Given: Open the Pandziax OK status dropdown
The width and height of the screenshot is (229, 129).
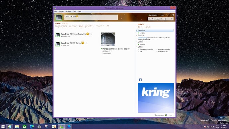Looking at the screenshot, I should tap(153, 15).
